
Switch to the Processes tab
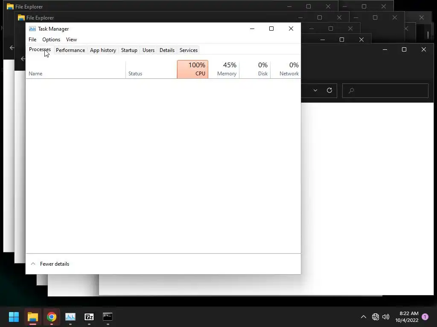[40, 49]
